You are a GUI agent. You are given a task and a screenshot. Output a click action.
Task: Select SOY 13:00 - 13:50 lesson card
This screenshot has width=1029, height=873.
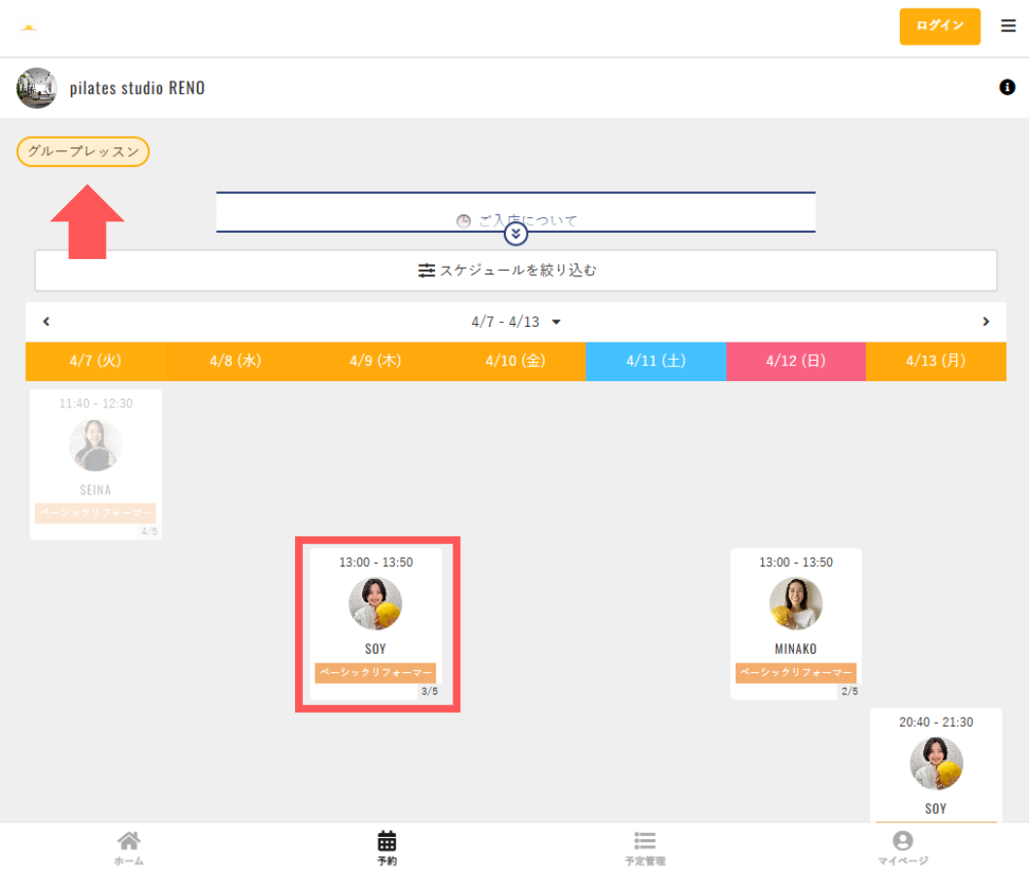point(376,623)
